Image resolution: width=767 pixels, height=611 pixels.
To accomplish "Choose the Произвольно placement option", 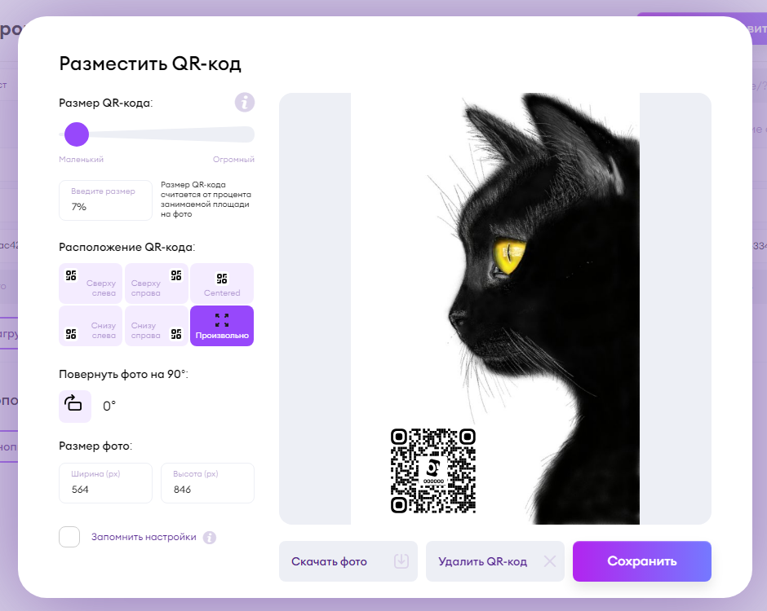I will (x=222, y=326).
